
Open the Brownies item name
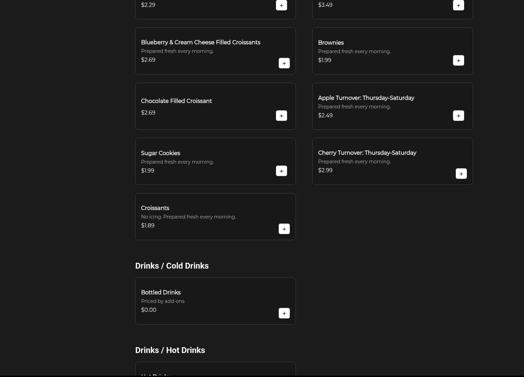330,43
